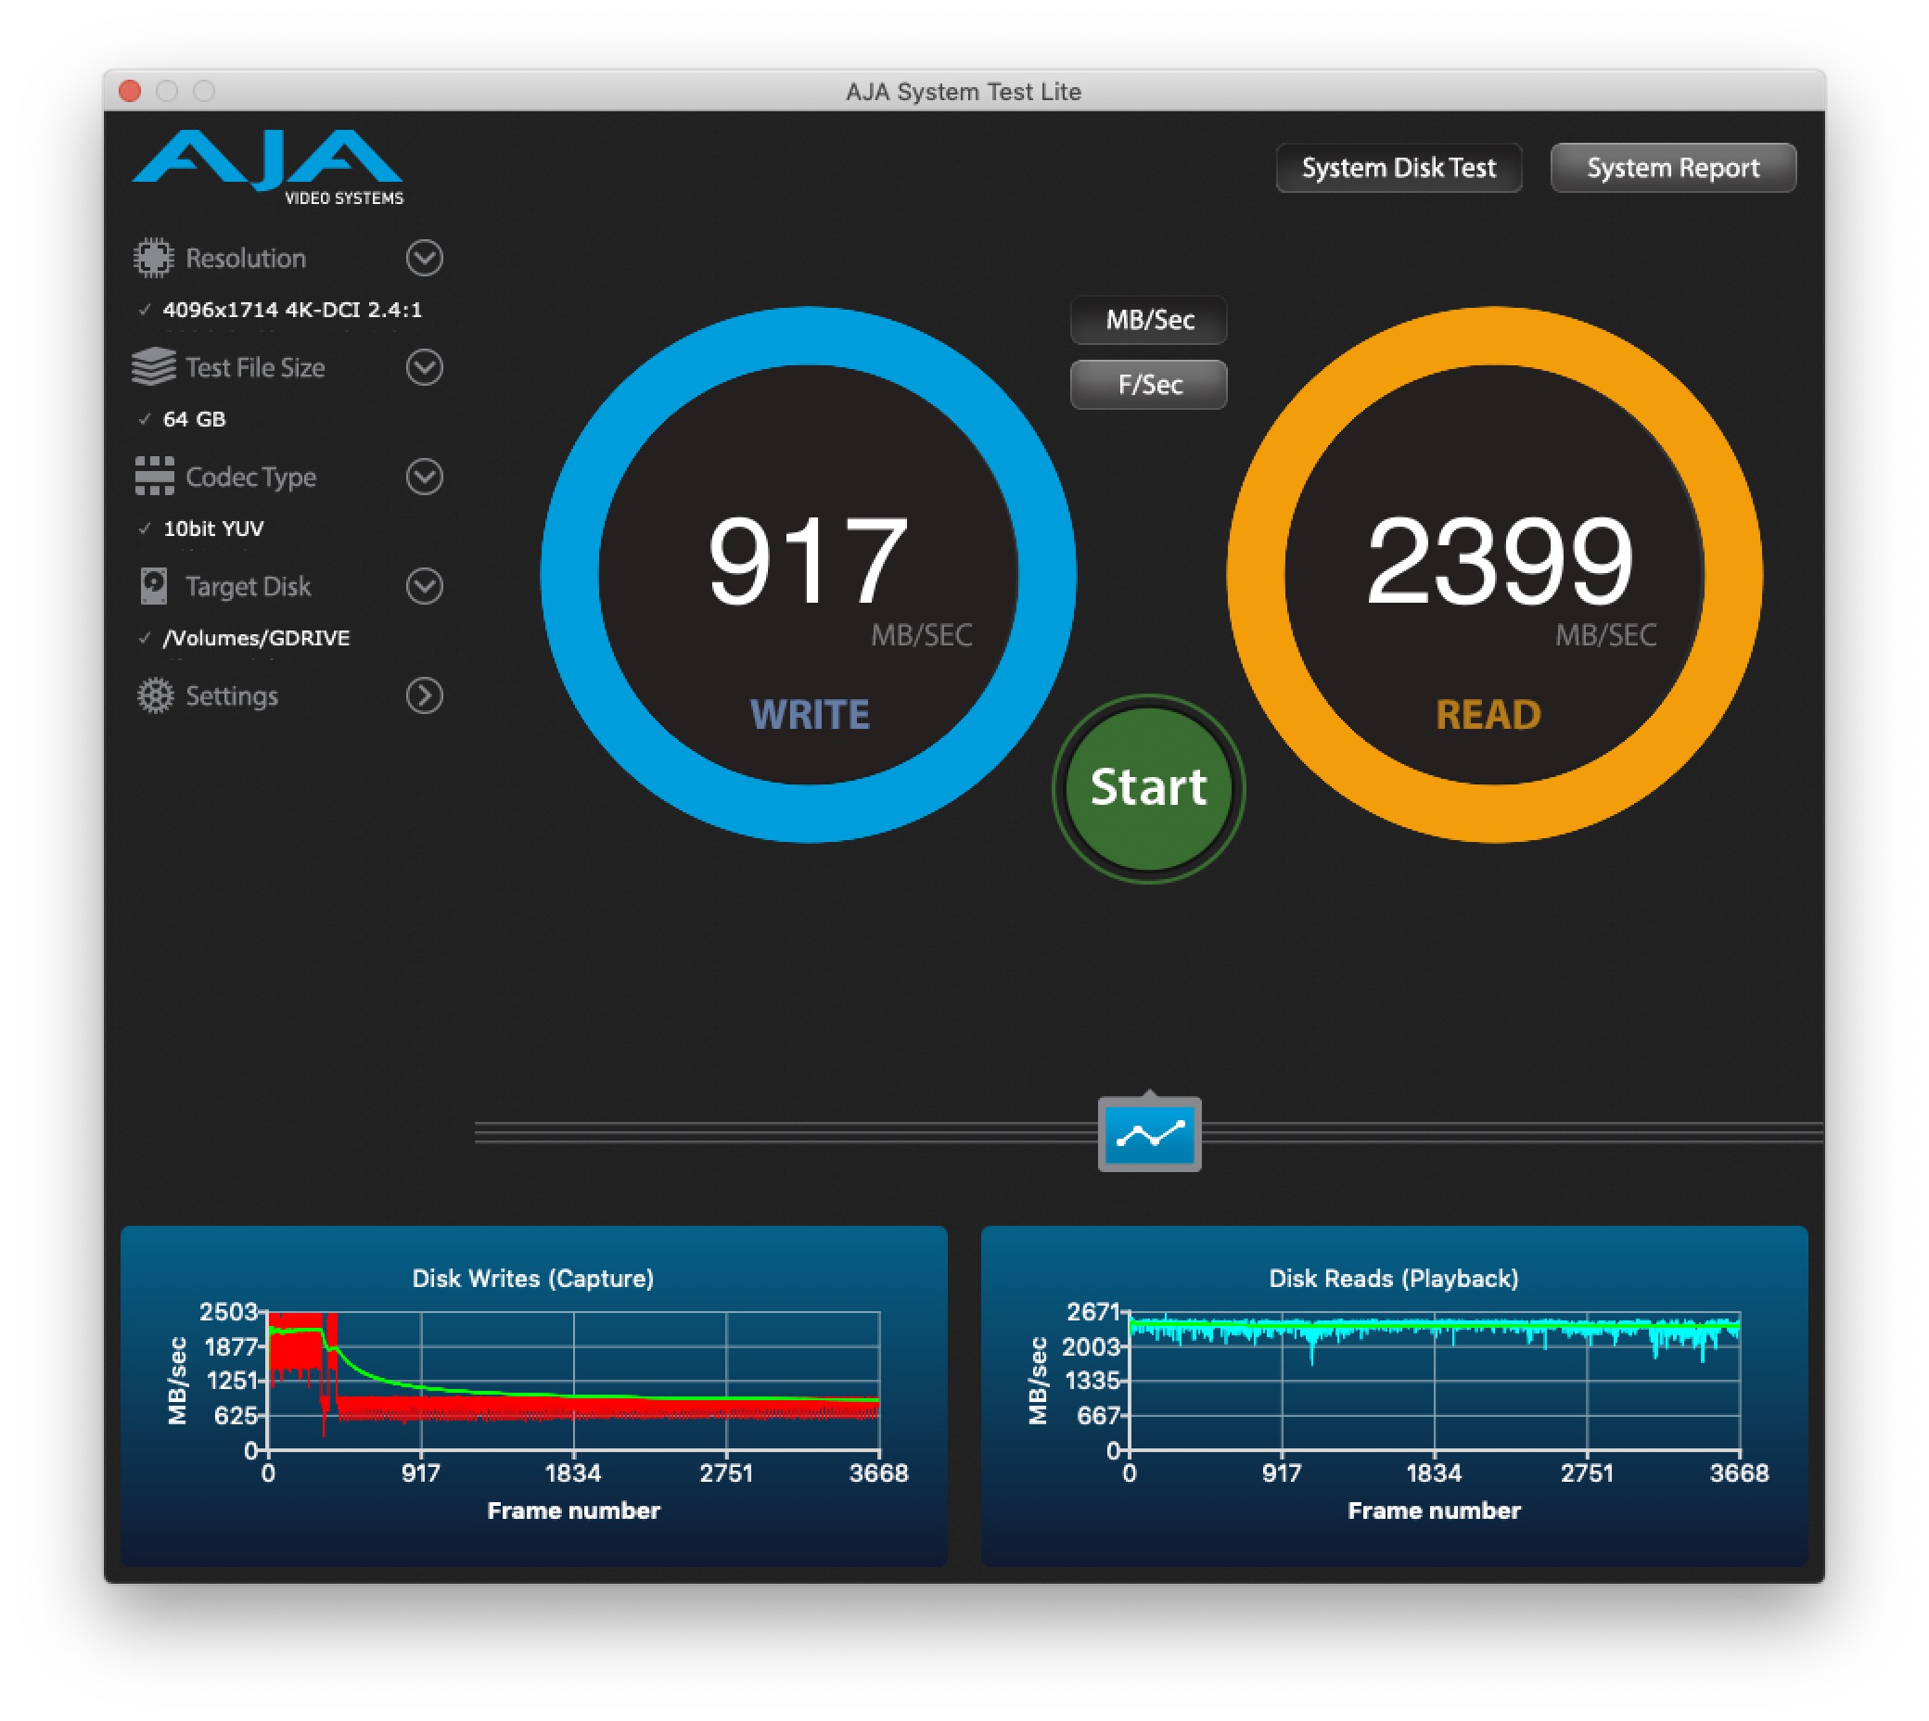
Task: Toggle the graph view chart icon
Action: pyautogui.click(x=1149, y=1134)
